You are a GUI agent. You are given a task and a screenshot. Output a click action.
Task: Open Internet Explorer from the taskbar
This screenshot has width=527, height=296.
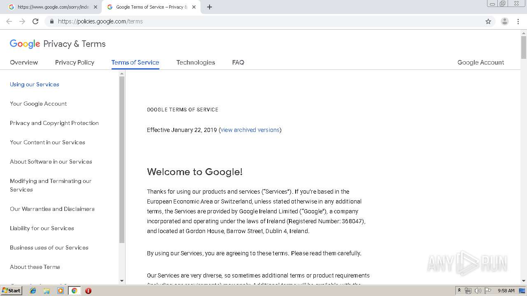coord(33,291)
